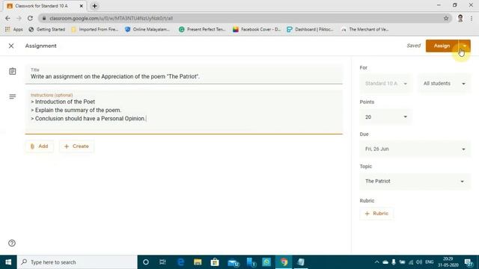Open Cortana circle icon
The image size is (479, 269).
(146, 262)
